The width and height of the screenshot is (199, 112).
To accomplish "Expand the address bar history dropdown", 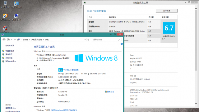I will point(85,40).
